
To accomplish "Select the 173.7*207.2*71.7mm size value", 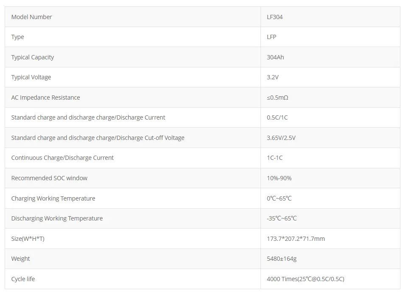I will [296, 239].
